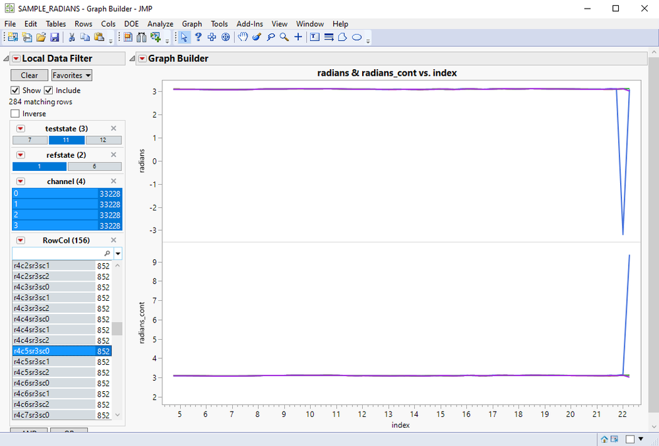Select the Grabber hand tool
Image resolution: width=659 pixels, height=446 pixels.
[243, 38]
